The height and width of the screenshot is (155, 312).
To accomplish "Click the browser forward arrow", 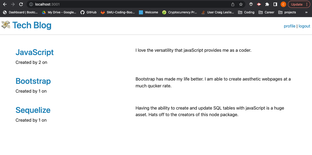I will 13,4.
